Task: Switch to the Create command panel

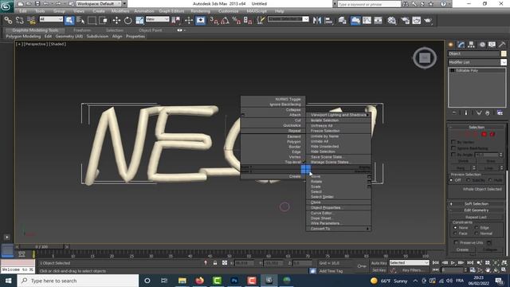Action: 451,45
